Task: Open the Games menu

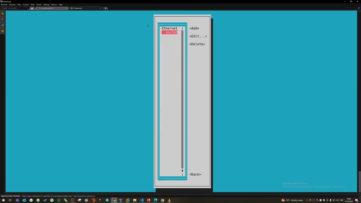Action: [39, 5]
